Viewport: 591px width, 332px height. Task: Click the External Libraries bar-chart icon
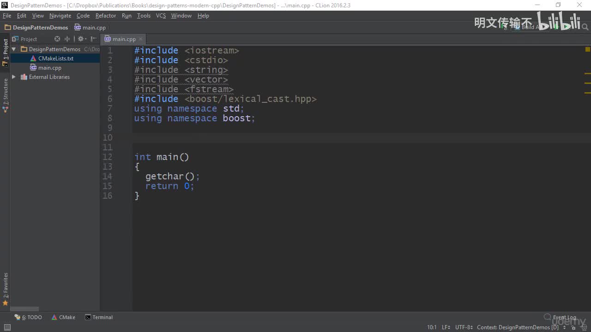coord(24,77)
